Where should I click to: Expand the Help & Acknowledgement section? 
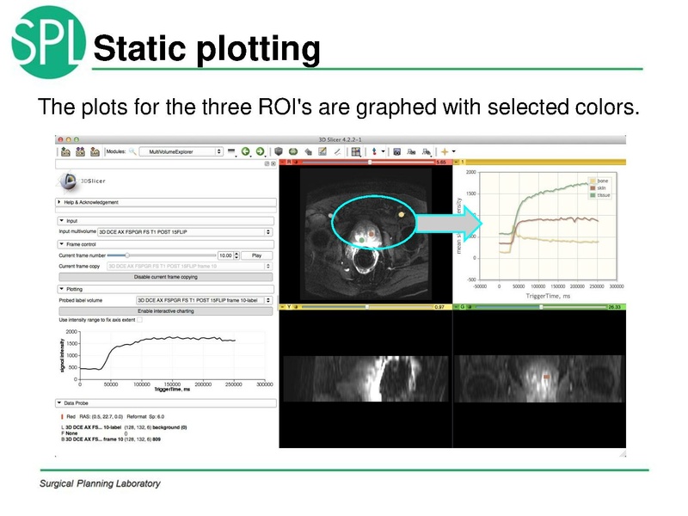(x=61, y=203)
